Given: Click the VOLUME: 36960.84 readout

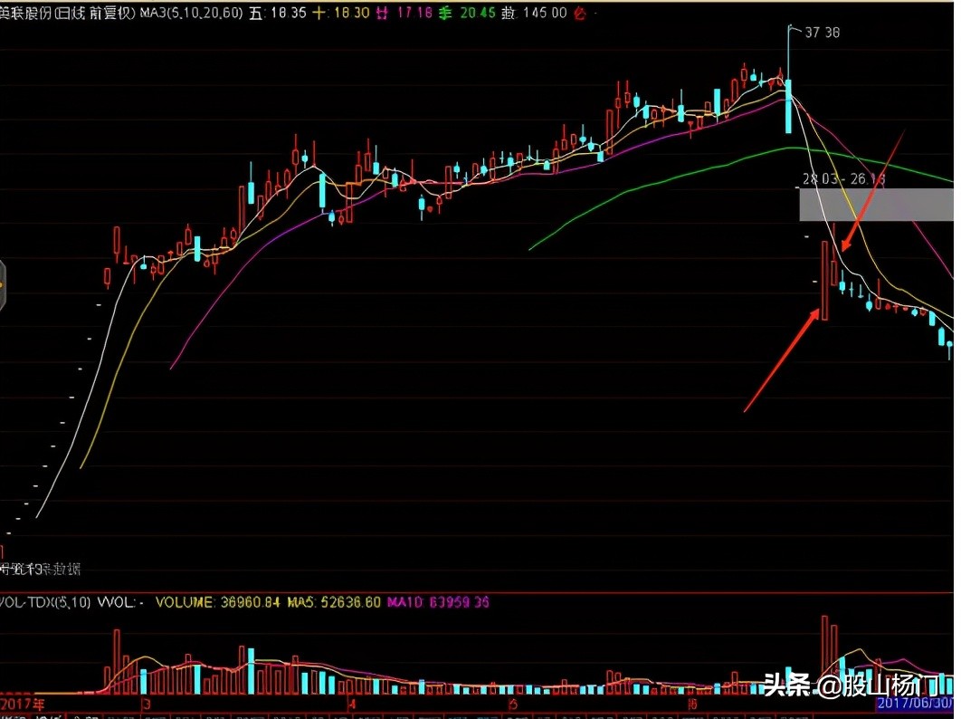Looking at the screenshot, I should [217, 602].
